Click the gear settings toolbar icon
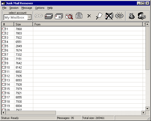 tap(132, 16)
